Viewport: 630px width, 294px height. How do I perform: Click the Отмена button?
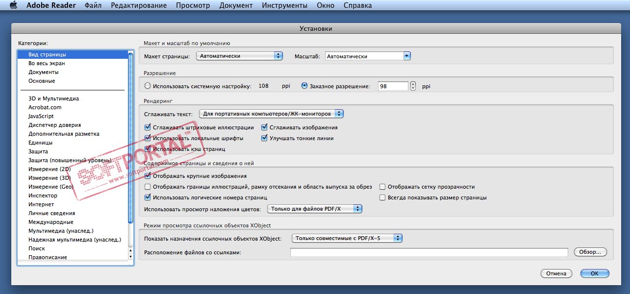[556, 273]
